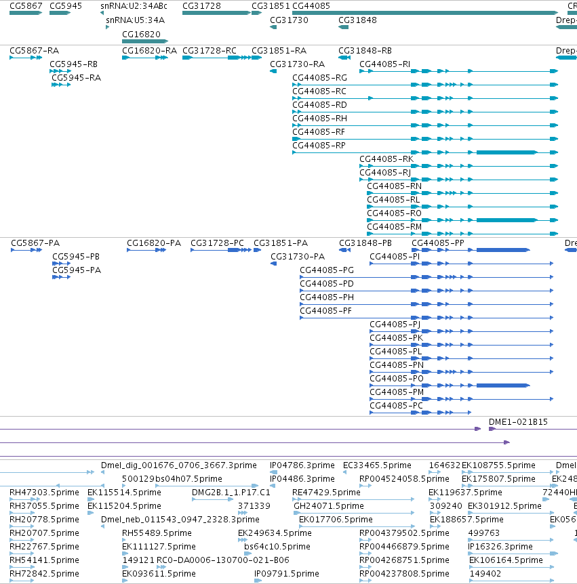Viewport: 577px width, 584px height.
Task: Select the CG31848 gene label
Action: point(357,20)
